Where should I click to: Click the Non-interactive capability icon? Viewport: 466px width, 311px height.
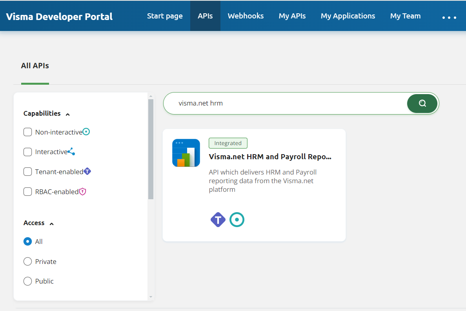click(86, 131)
